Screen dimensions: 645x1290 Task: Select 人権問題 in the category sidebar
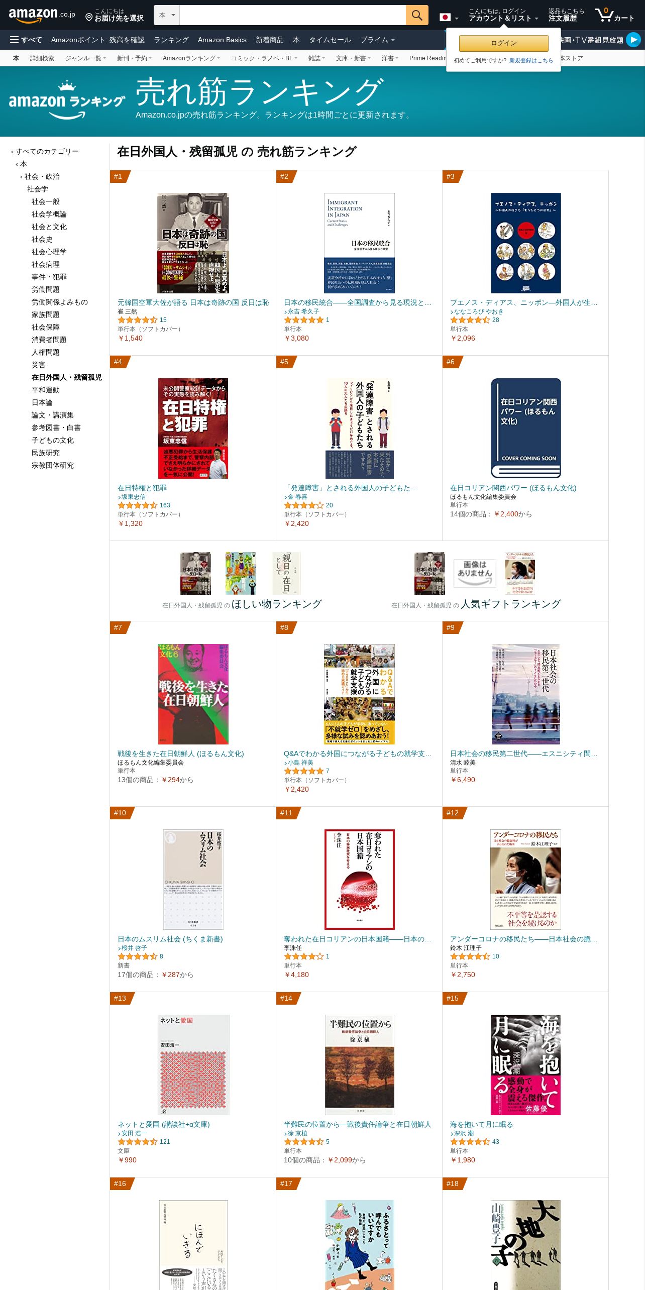point(45,352)
